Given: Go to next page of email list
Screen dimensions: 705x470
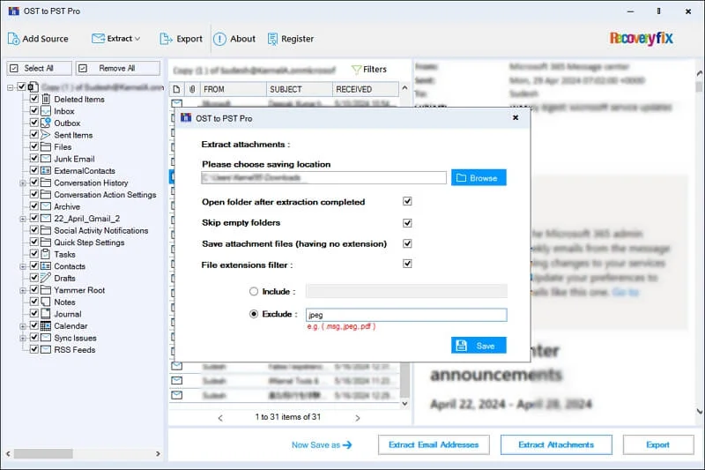Looking at the screenshot, I should [358, 418].
